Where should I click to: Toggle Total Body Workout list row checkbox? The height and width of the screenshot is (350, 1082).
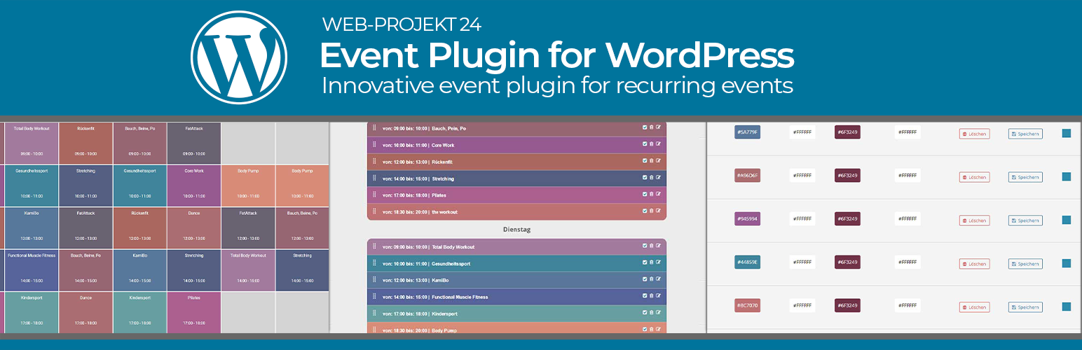pos(645,246)
